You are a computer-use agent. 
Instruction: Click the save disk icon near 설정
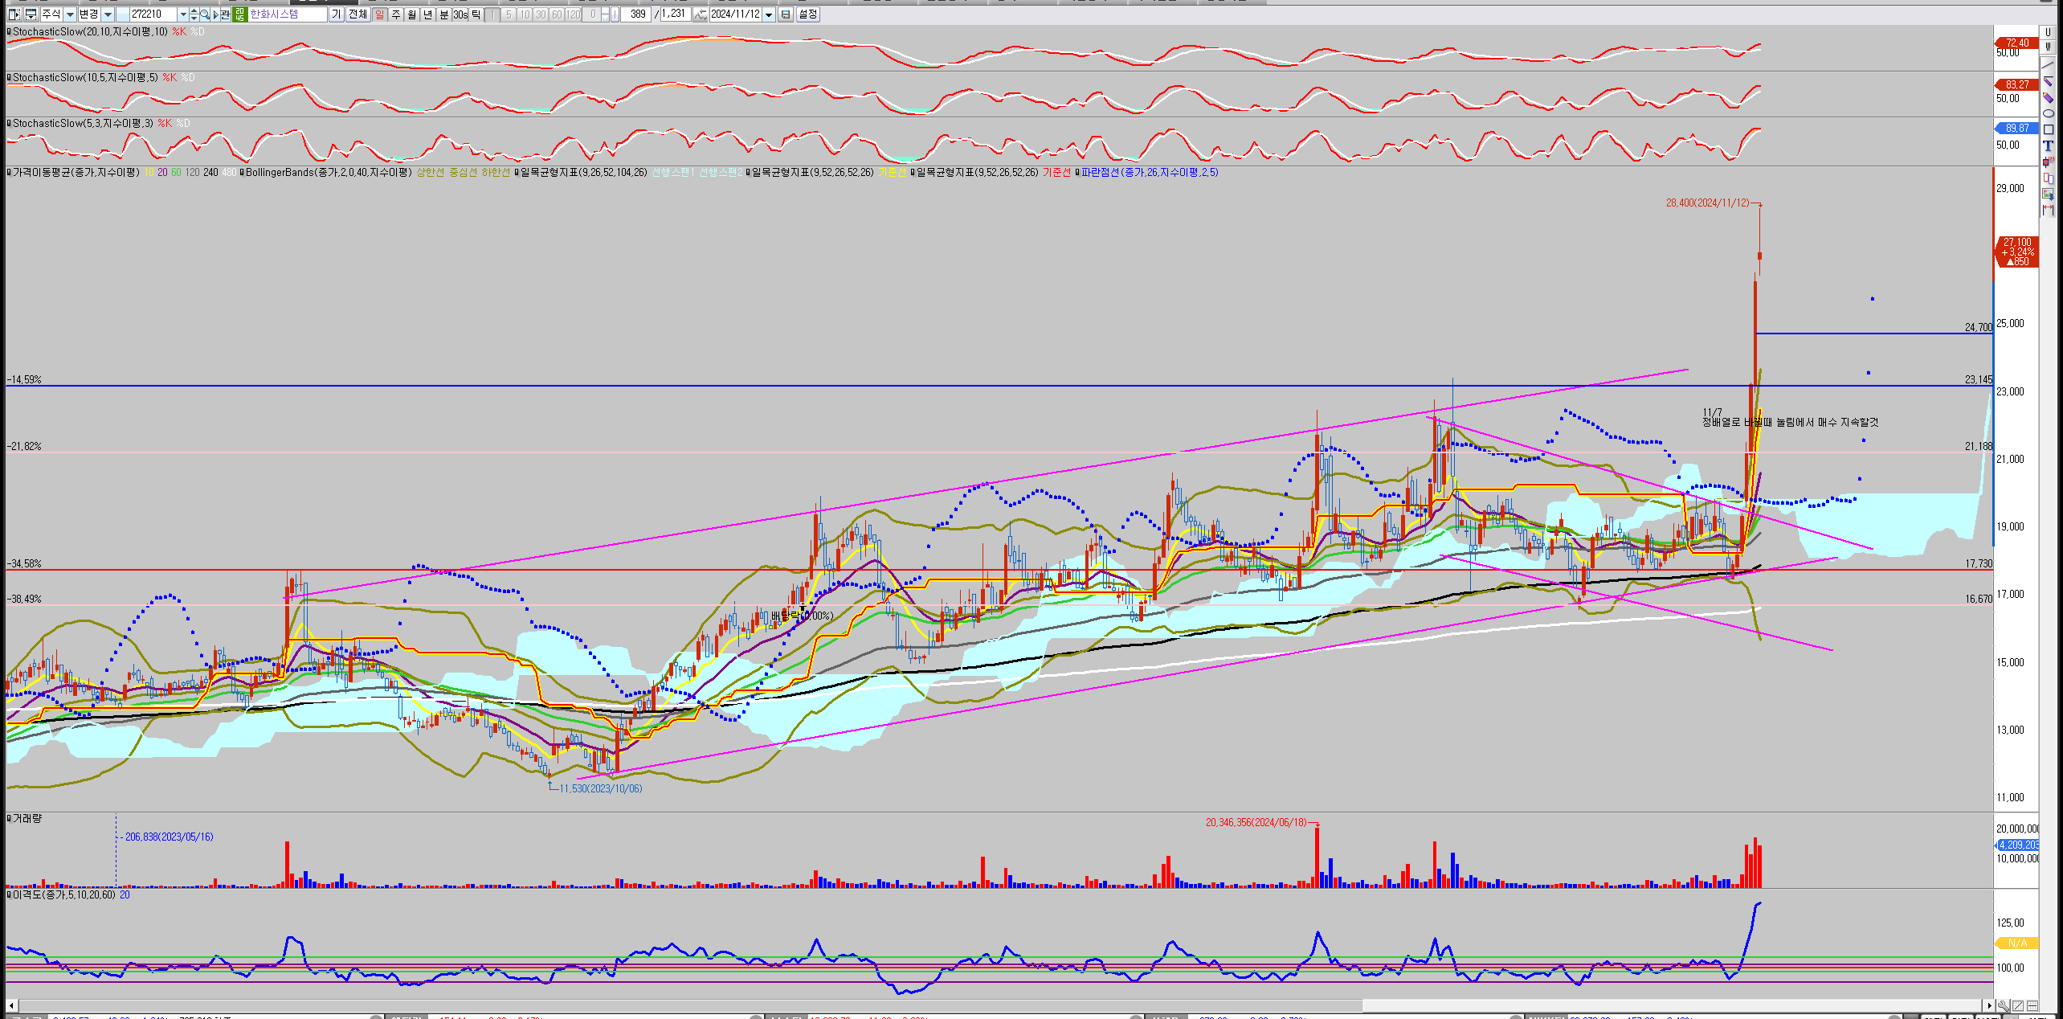pos(785,14)
